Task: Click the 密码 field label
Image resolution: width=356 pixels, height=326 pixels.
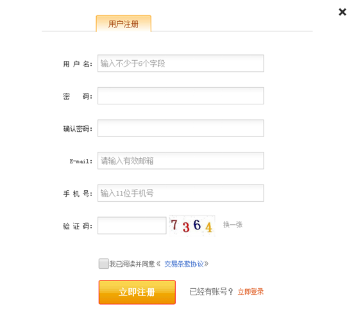Action: click(78, 96)
